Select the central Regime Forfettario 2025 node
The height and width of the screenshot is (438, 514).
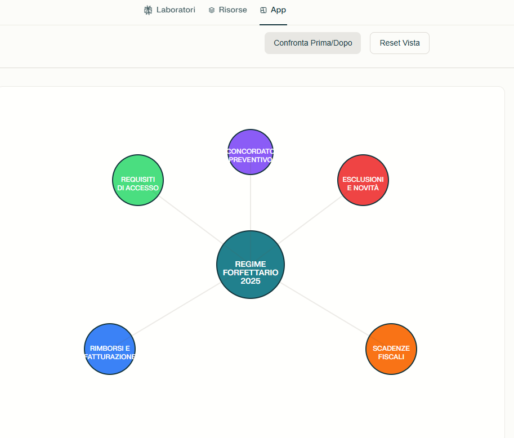click(x=251, y=265)
